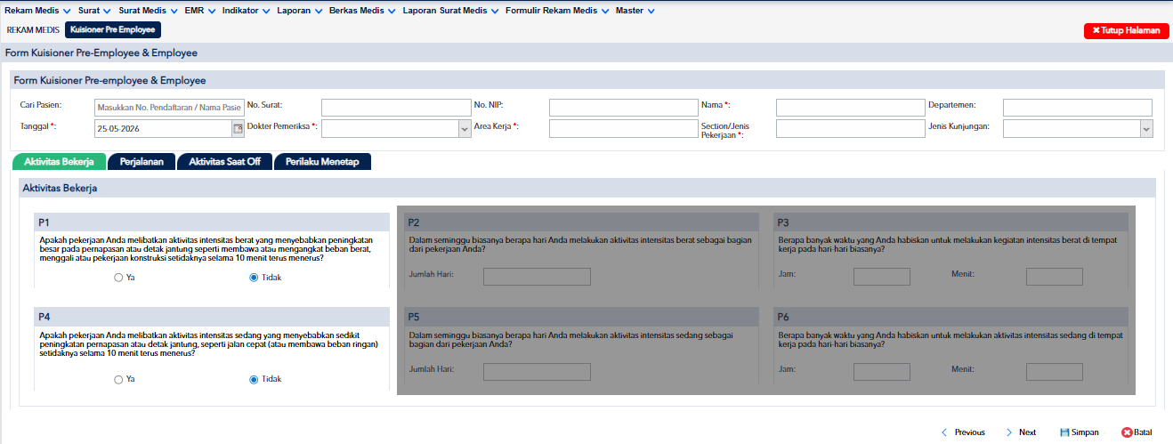Image resolution: width=1173 pixels, height=444 pixels.
Task: Open the Surat Medis dropdown menu
Action: 148,11
